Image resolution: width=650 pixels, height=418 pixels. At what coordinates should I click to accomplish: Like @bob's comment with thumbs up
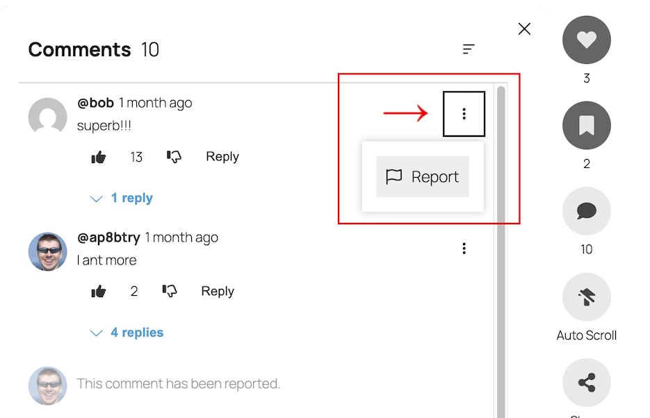[99, 157]
